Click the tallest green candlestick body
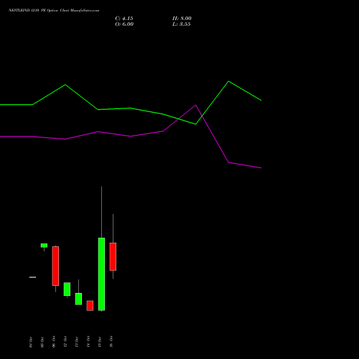This screenshot has width=359, height=359. (x=101, y=274)
